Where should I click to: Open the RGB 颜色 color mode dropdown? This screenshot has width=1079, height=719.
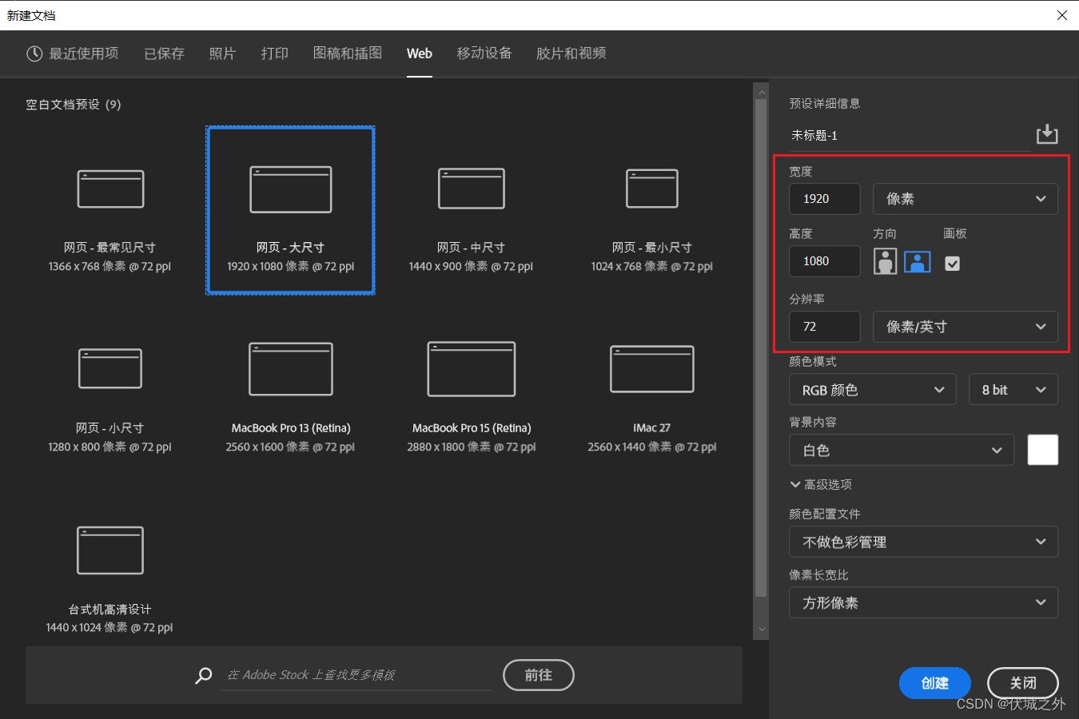point(872,389)
